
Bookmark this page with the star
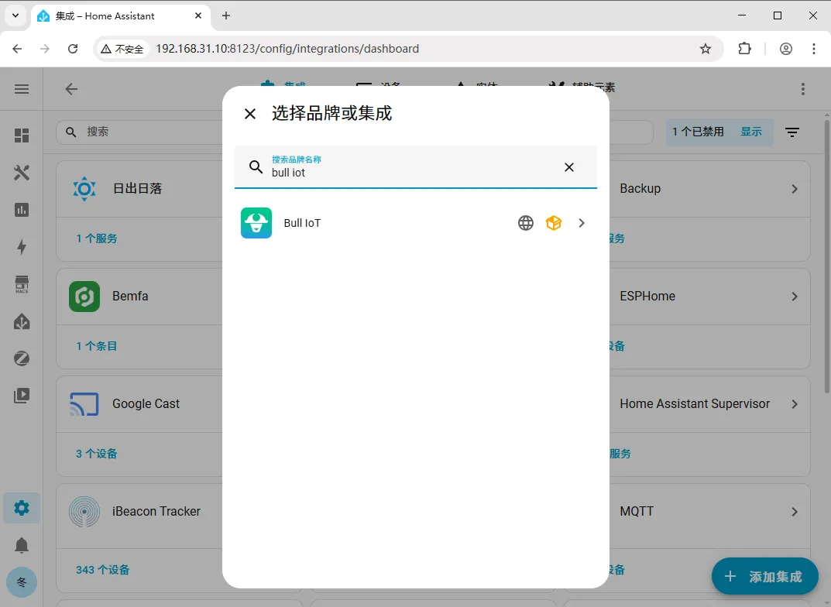pos(706,49)
